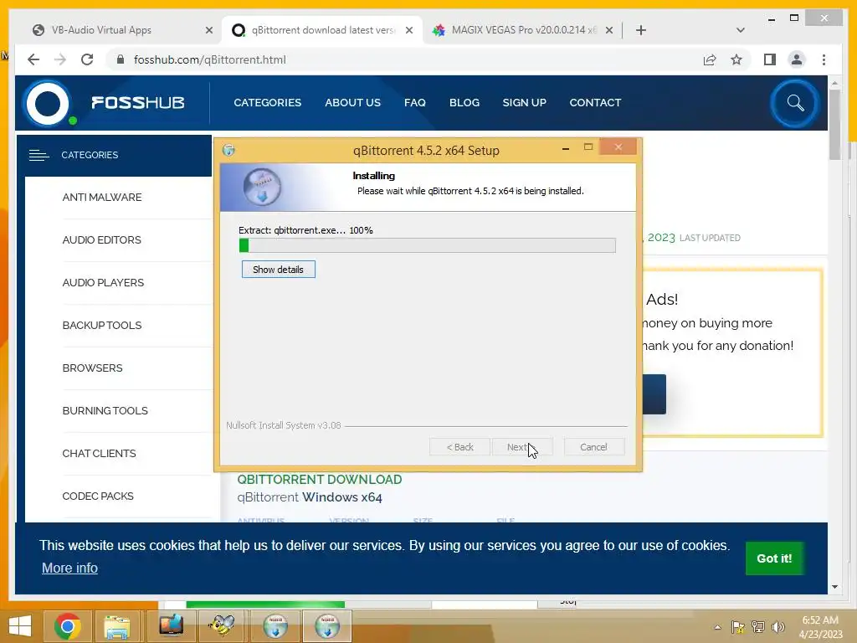The width and height of the screenshot is (857, 643).
Task: Open BURNING TOOLS category
Action: click(105, 410)
